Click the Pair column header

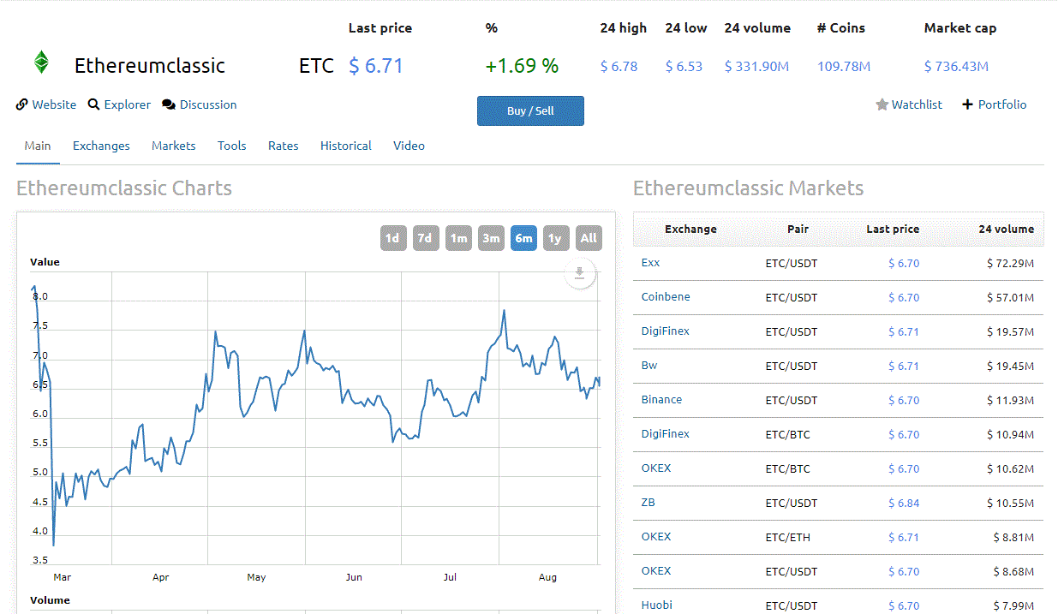coord(798,230)
